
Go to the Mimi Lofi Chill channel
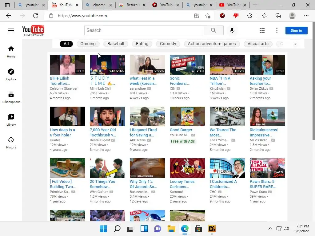click(x=100, y=88)
